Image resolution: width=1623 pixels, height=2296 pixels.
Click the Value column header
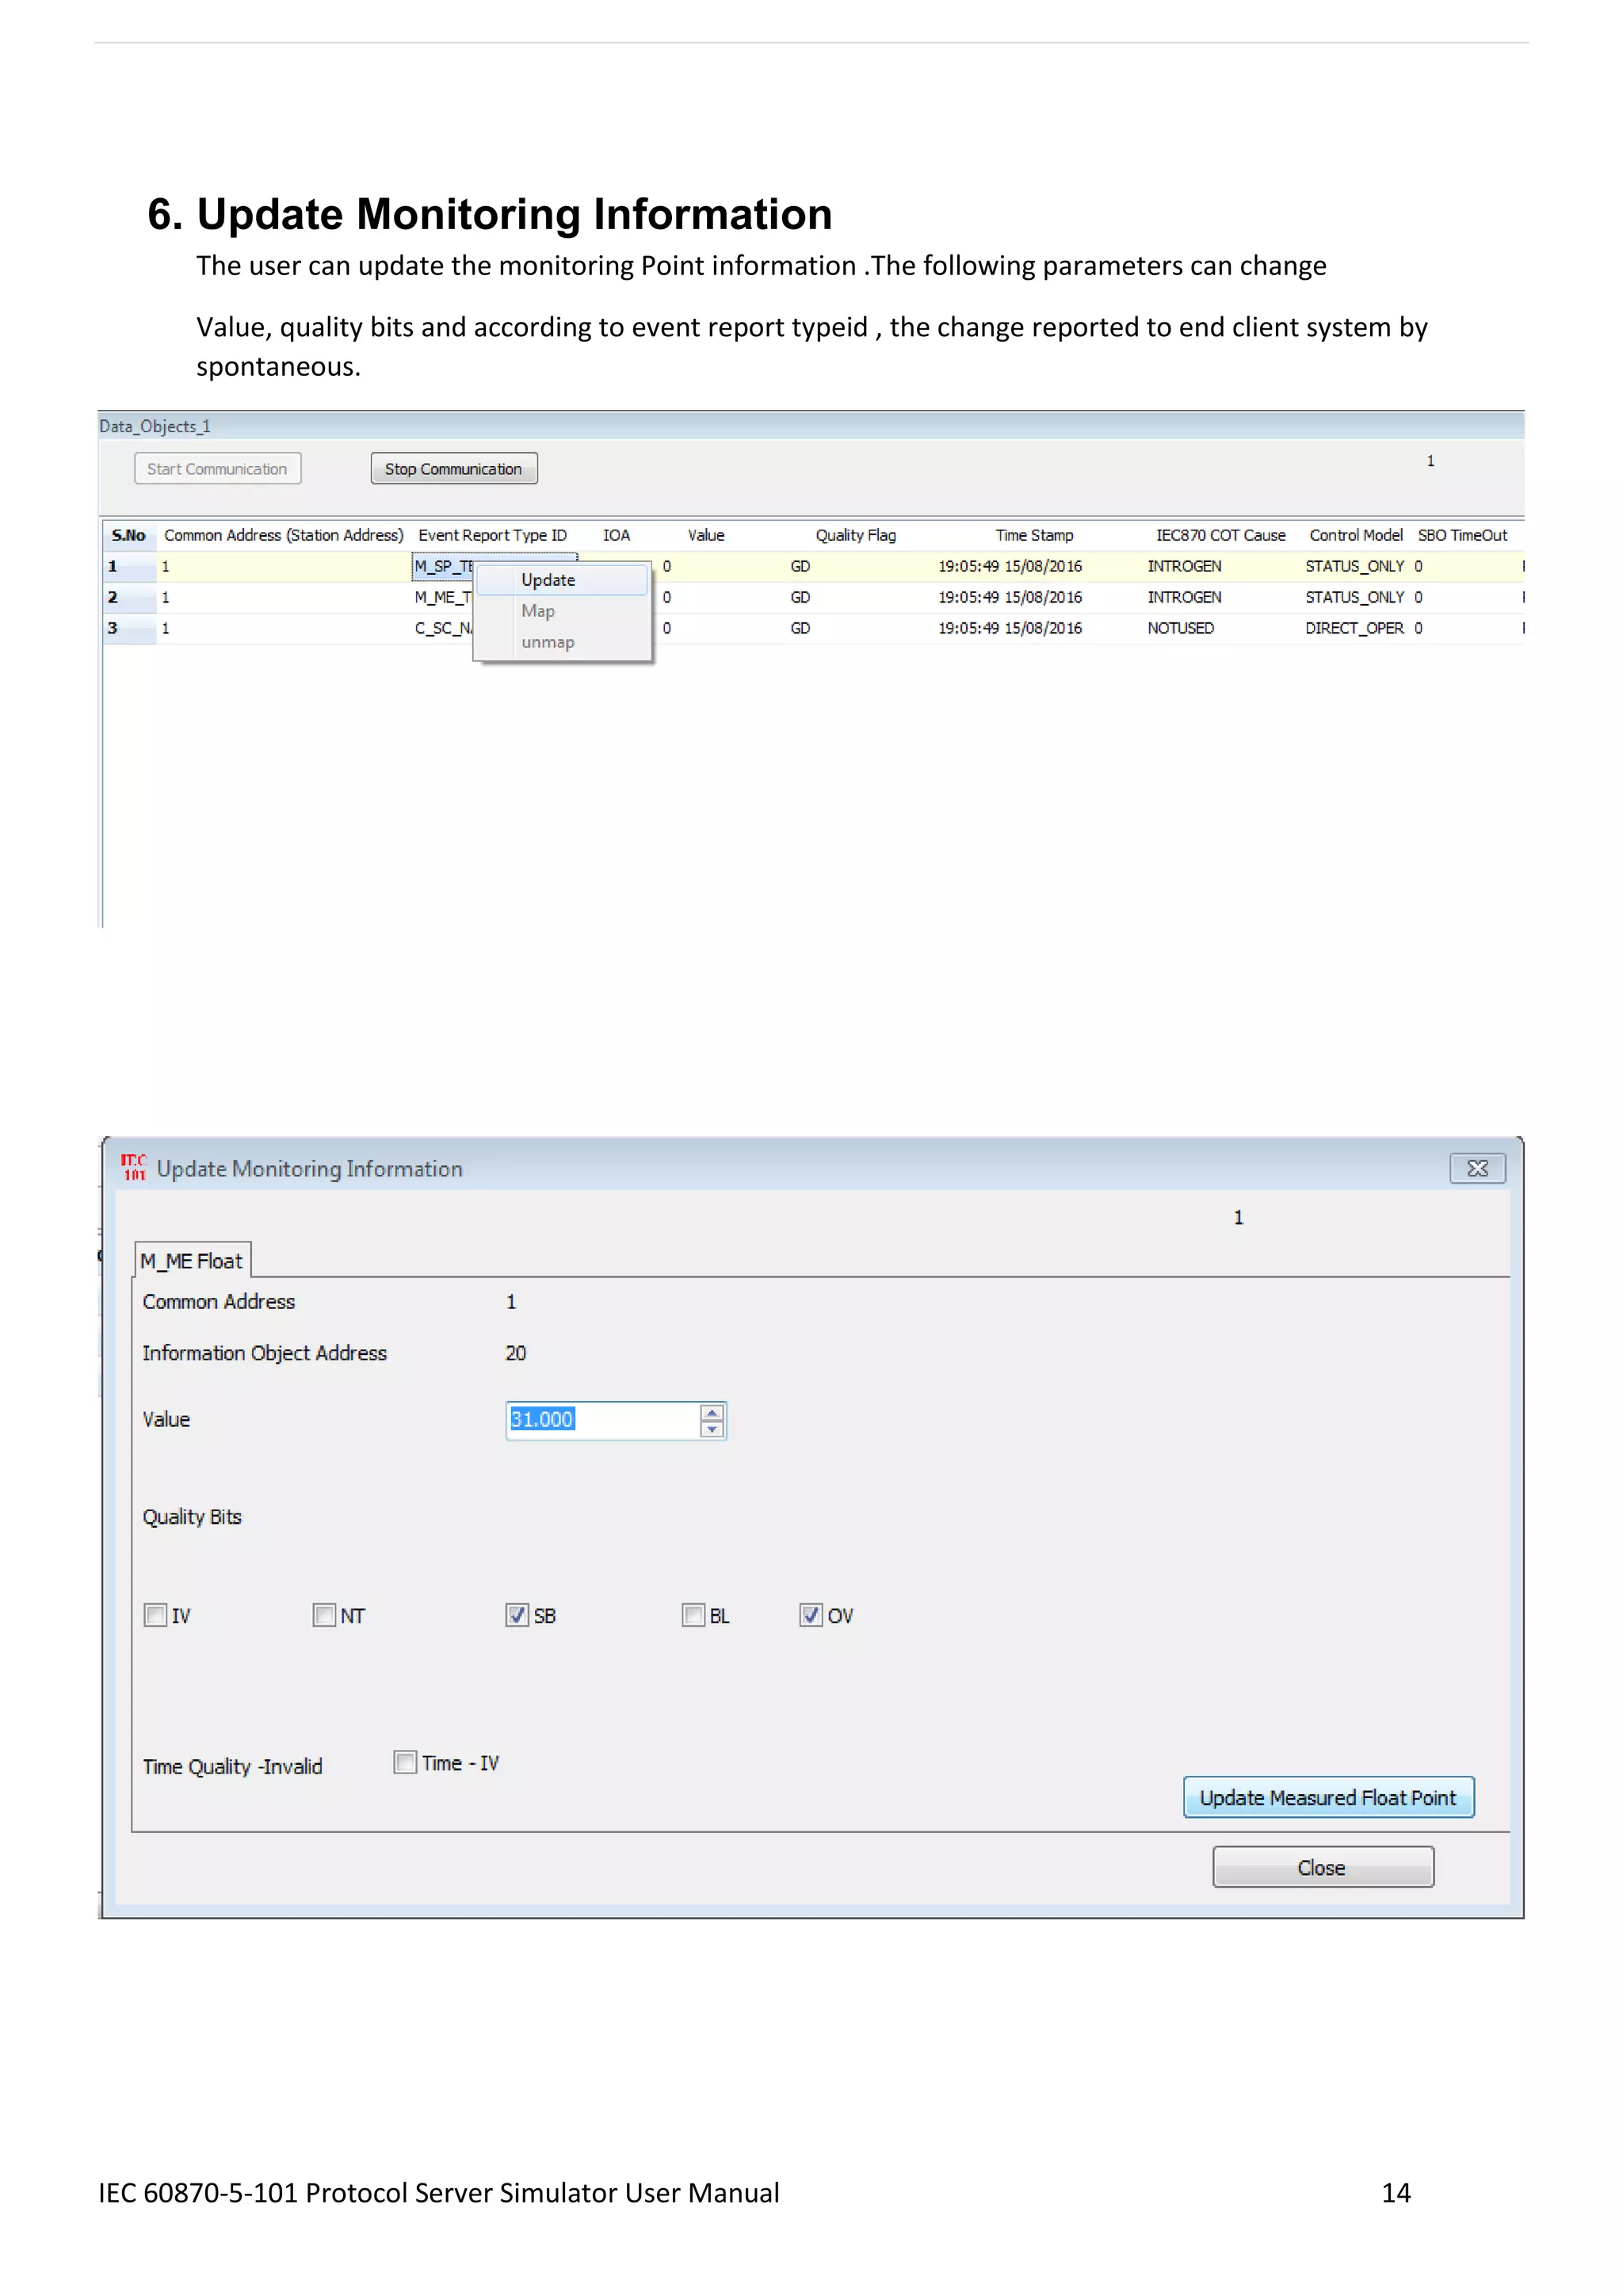point(707,535)
